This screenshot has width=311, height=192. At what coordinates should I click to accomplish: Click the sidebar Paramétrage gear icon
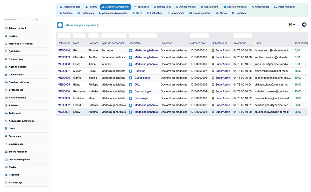(6, 182)
